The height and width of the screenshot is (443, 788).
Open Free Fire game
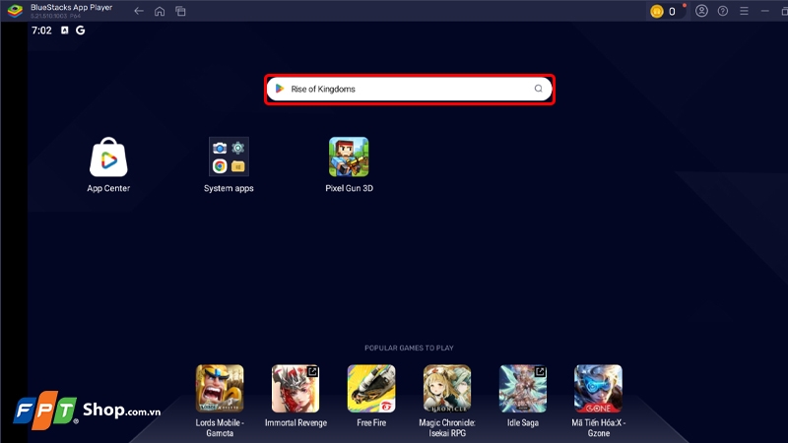pos(371,388)
